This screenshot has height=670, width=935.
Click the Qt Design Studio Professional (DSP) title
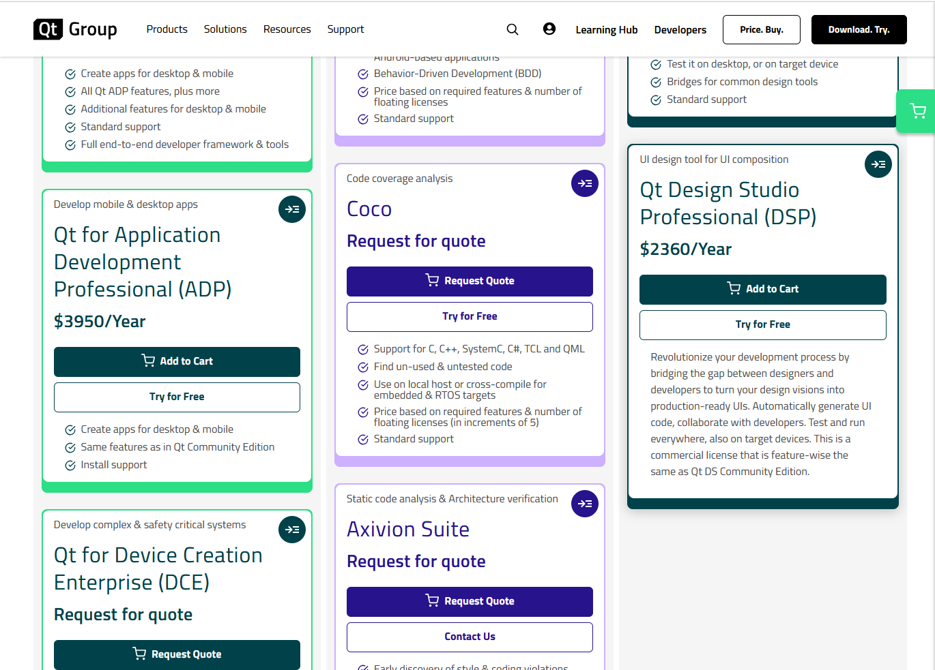(x=728, y=203)
